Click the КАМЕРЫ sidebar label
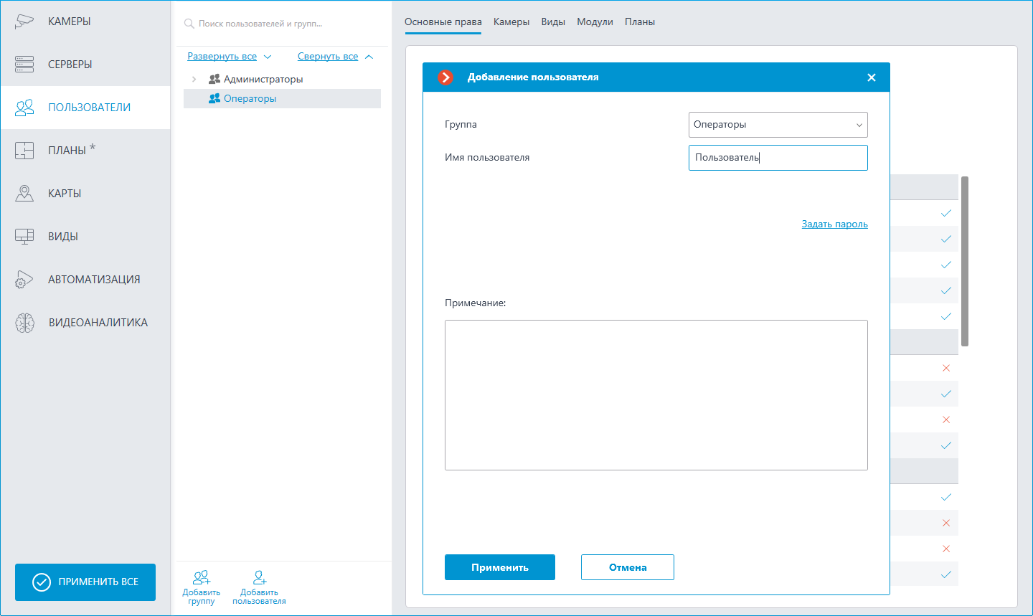Viewport: 1033px width, 616px height. tap(70, 22)
